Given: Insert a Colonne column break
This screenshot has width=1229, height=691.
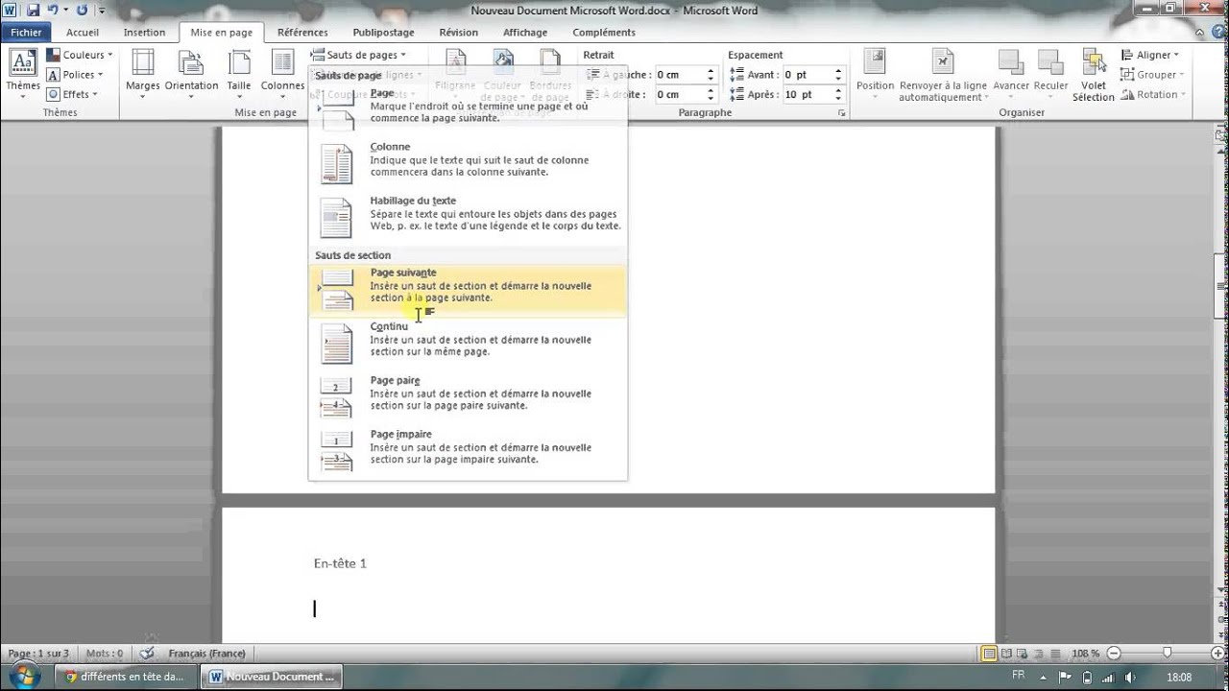Looking at the screenshot, I should pos(468,164).
